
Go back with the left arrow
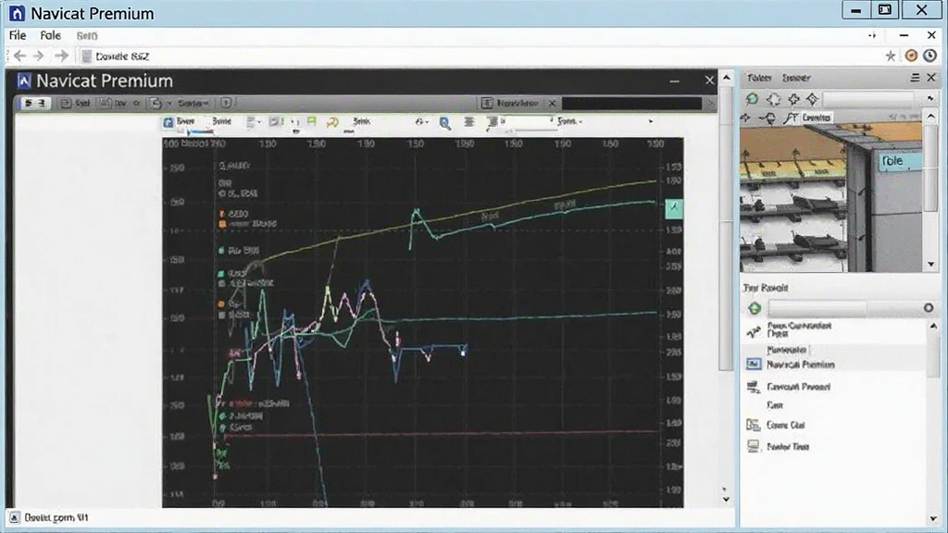click(x=19, y=56)
